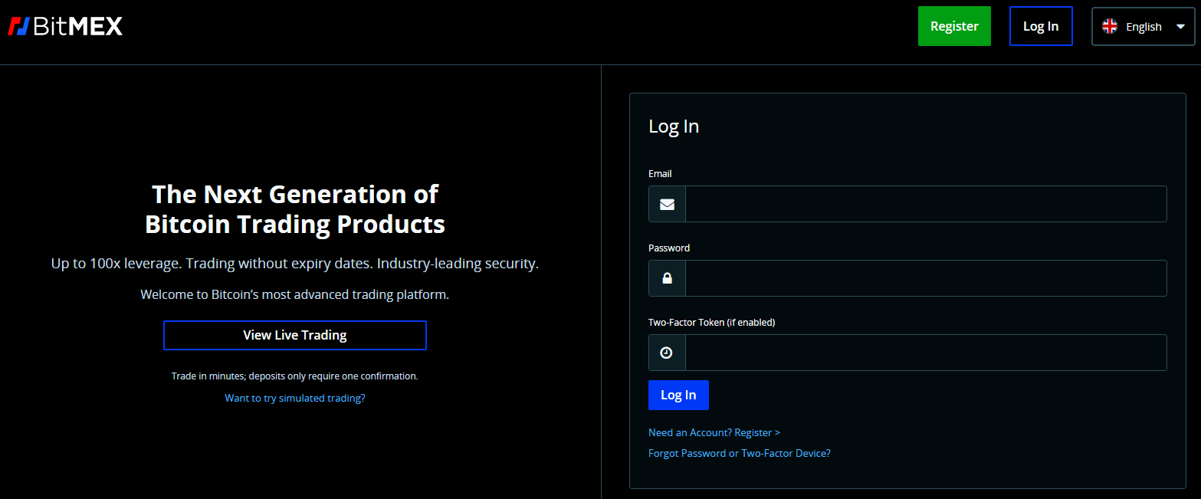Click the Log In button in header
Image resolution: width=1201 pixels, height=499 pixels.
click(1041, 26)
